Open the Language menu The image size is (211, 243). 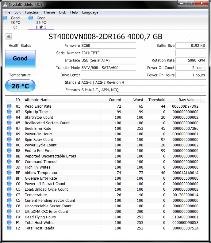(x=90, y=12)
